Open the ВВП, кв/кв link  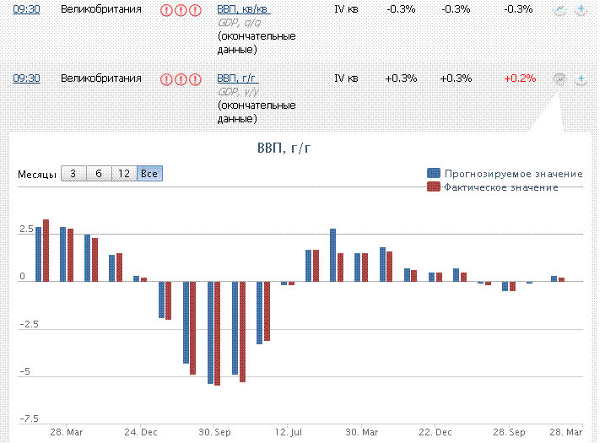click(244, 9)
